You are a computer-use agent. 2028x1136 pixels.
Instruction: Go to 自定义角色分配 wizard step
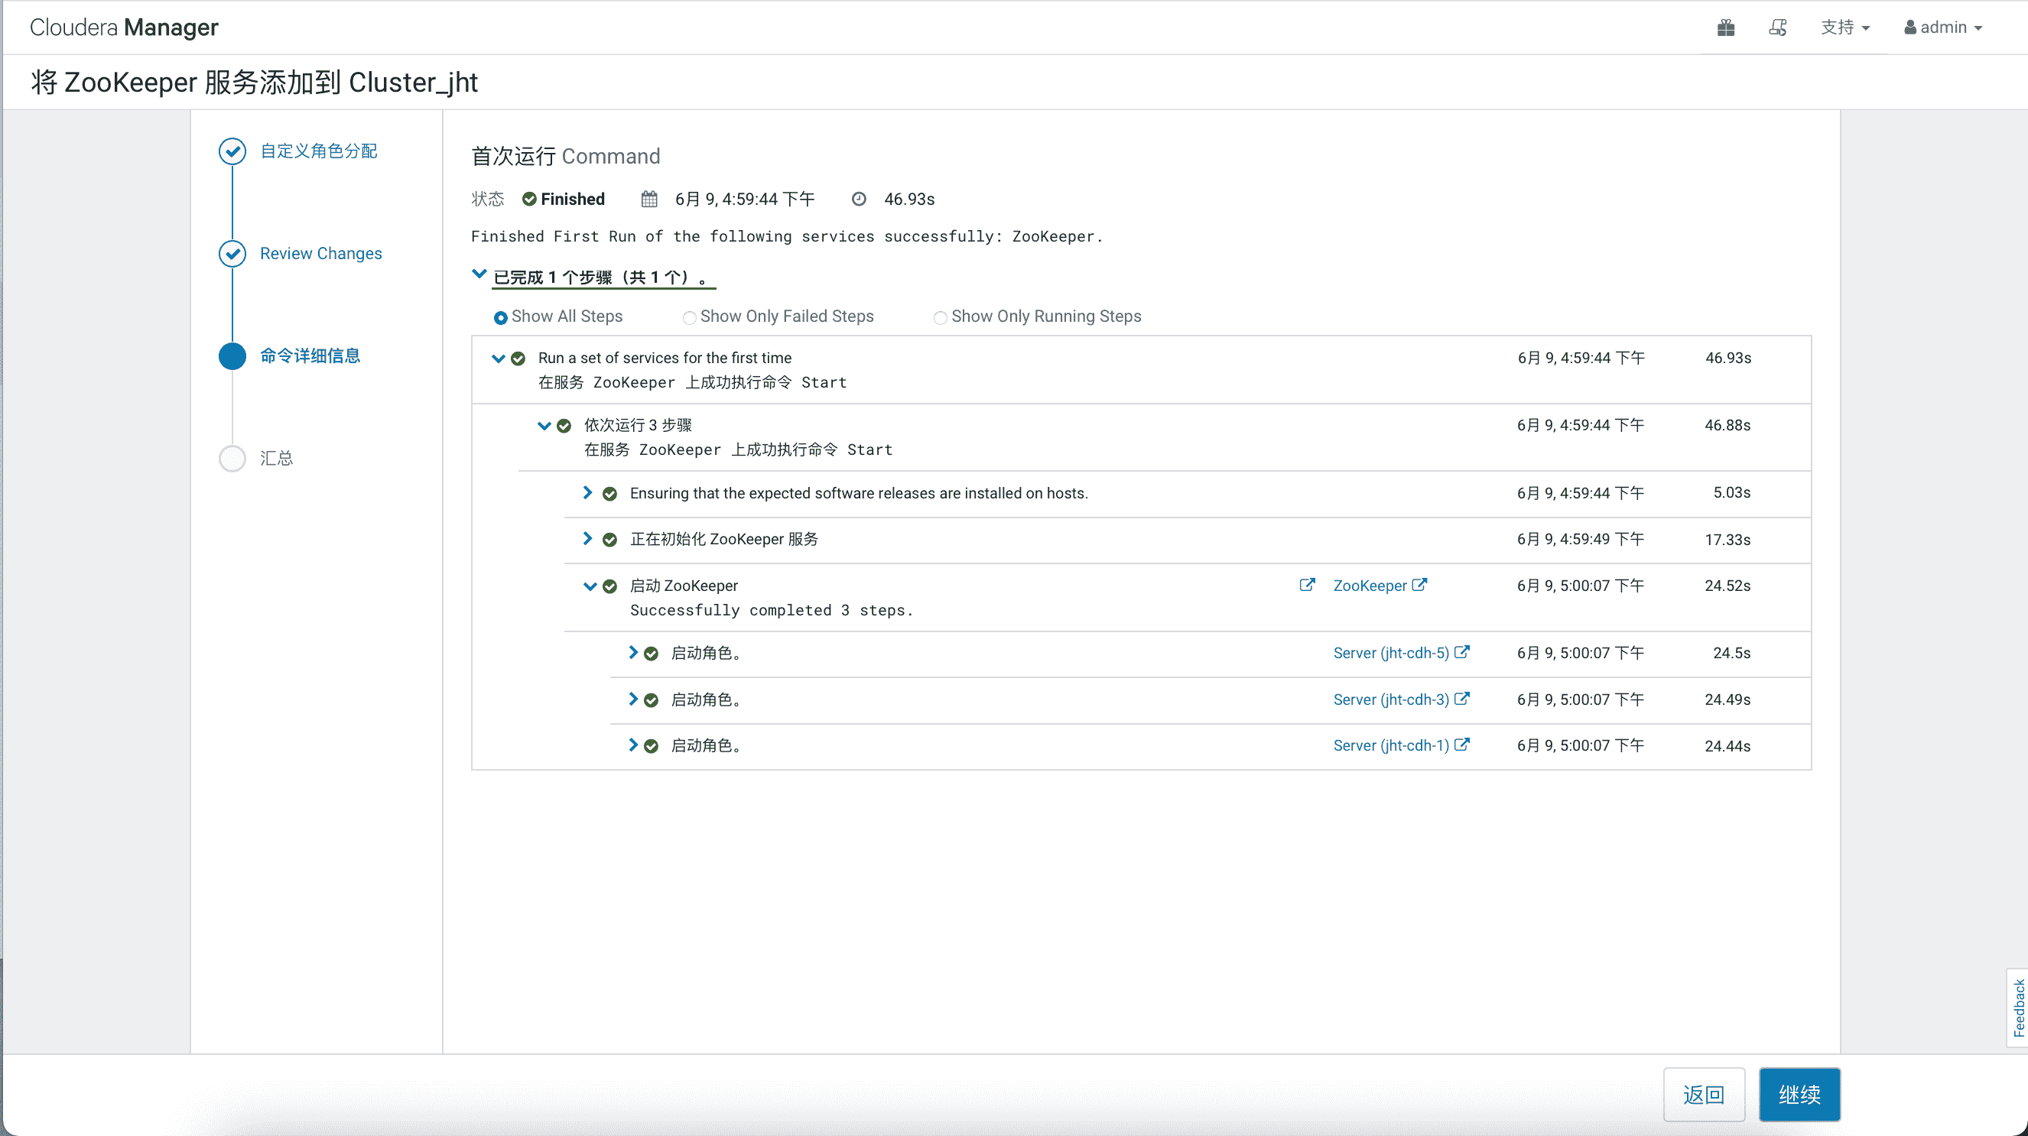[x=319, y=151]
